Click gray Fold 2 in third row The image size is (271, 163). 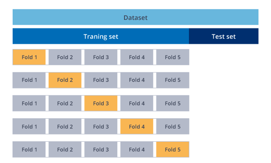pos(65,103)
